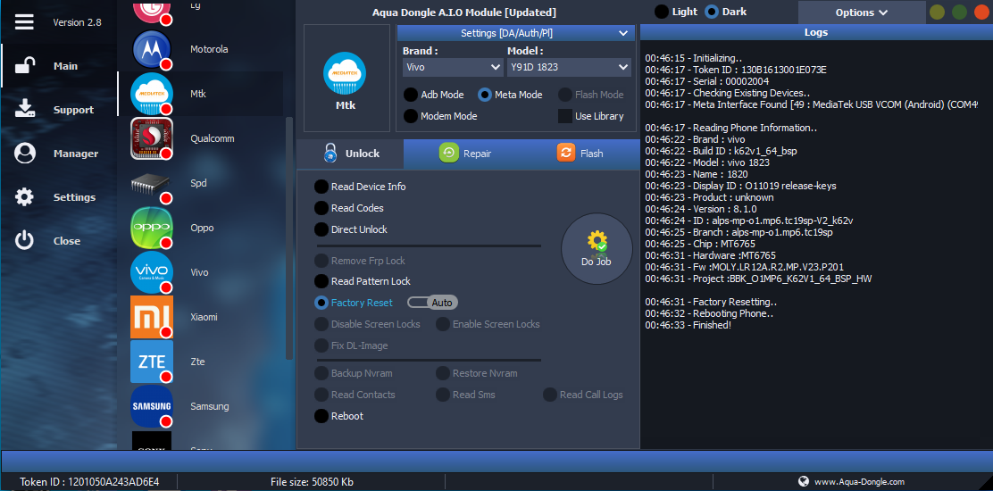Screen dimensions: 993x491
Task: Click the Do Job gear button
Action: click(597, 249)
